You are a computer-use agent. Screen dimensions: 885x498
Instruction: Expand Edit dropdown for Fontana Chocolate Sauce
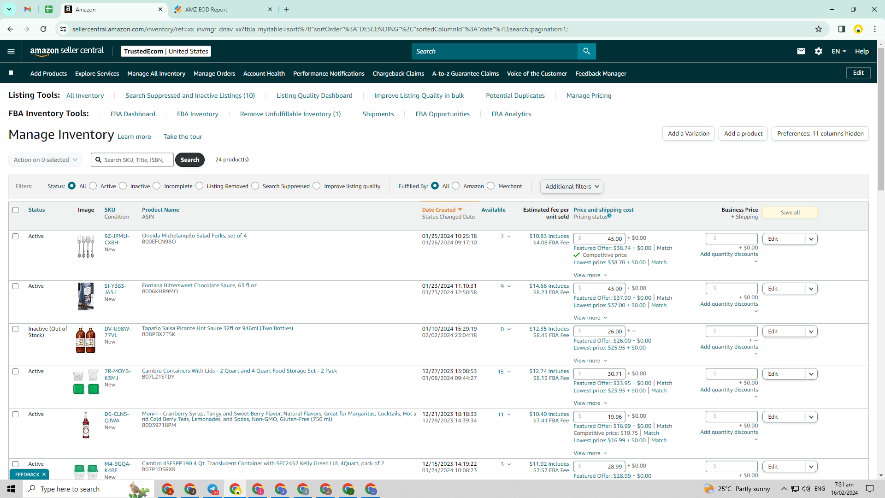812,289
